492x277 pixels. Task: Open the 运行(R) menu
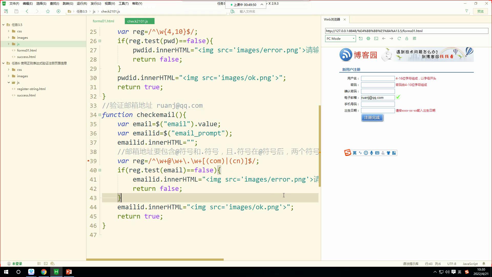coord(82,4)
